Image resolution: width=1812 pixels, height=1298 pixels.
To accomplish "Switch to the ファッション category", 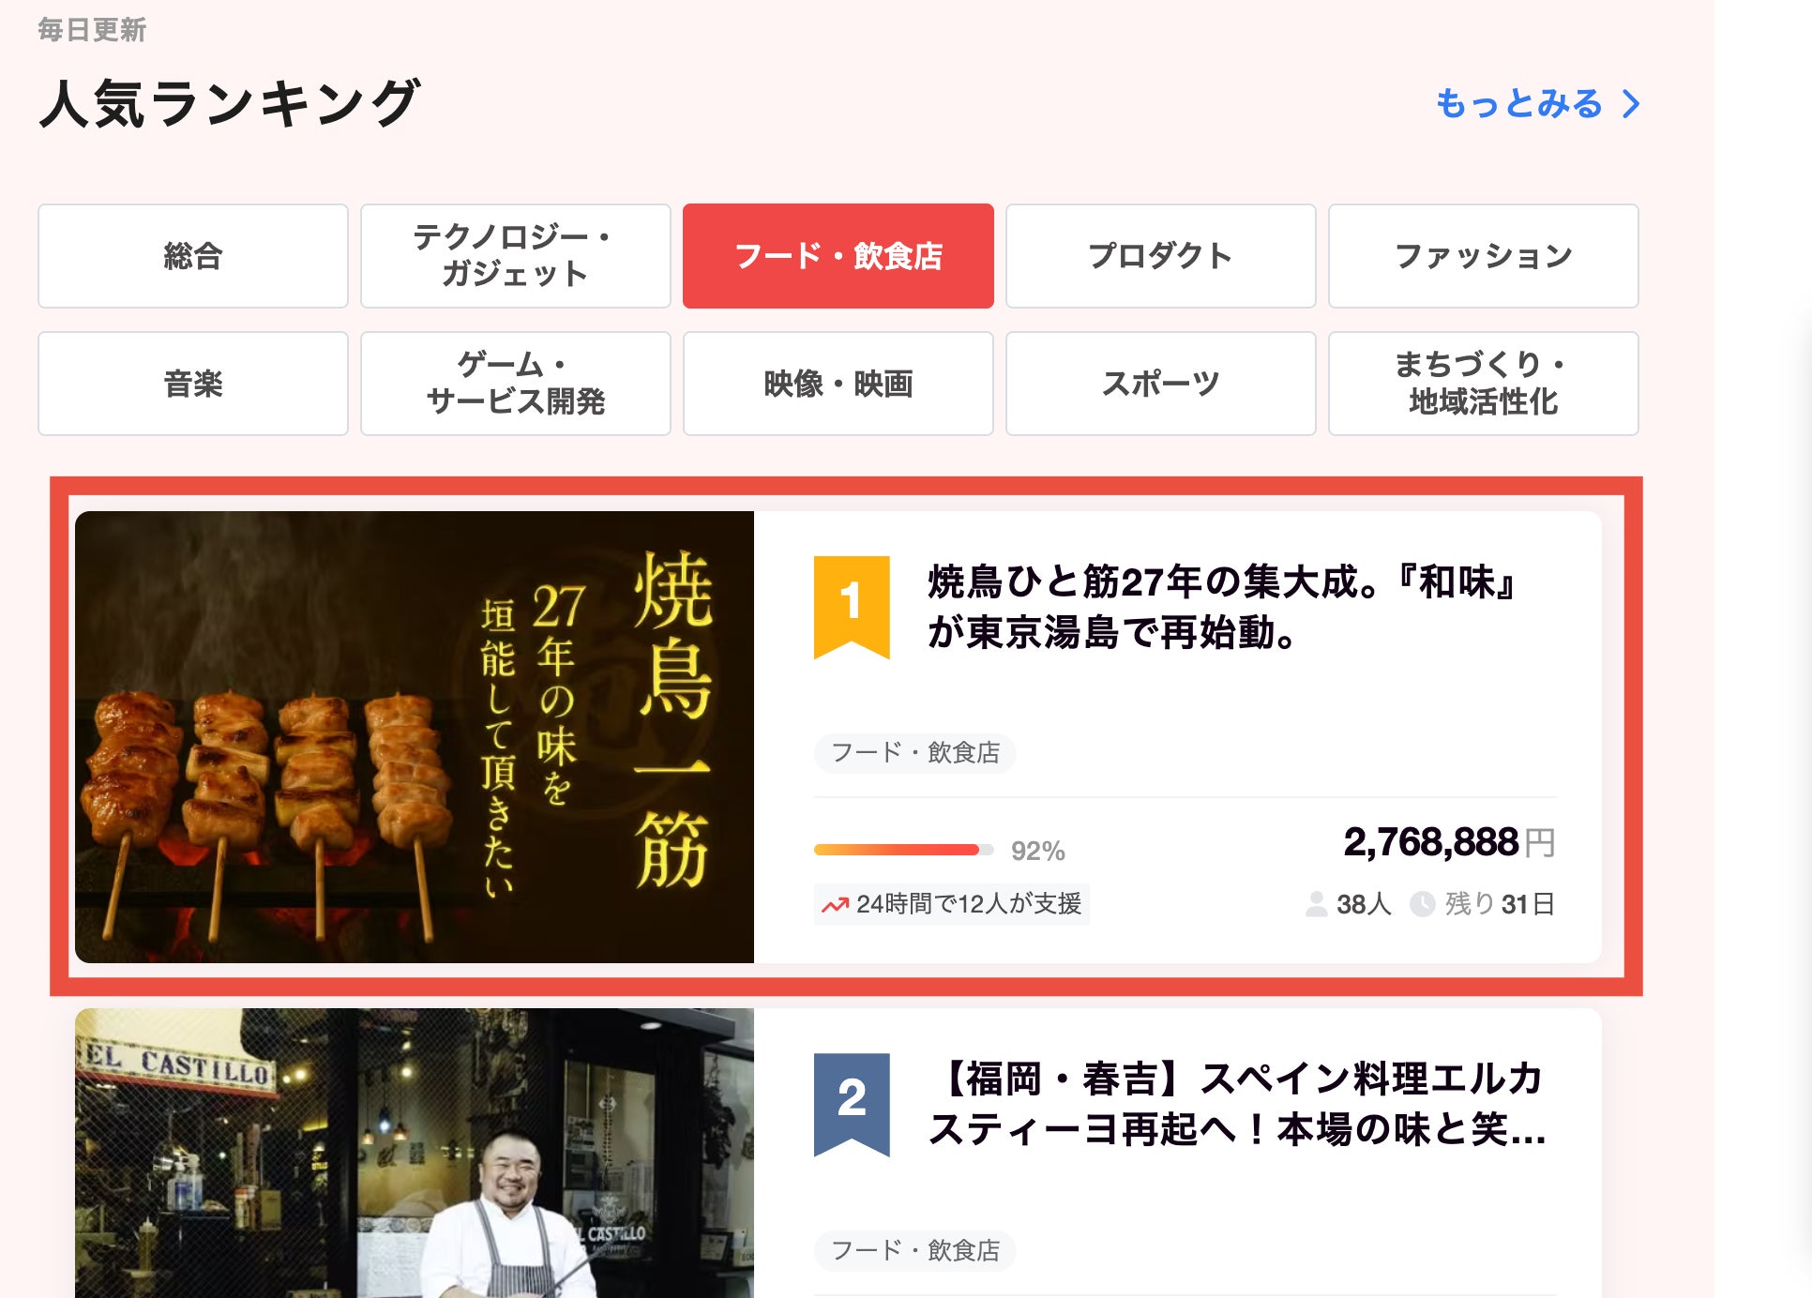I will click(x=1484, y=256).
